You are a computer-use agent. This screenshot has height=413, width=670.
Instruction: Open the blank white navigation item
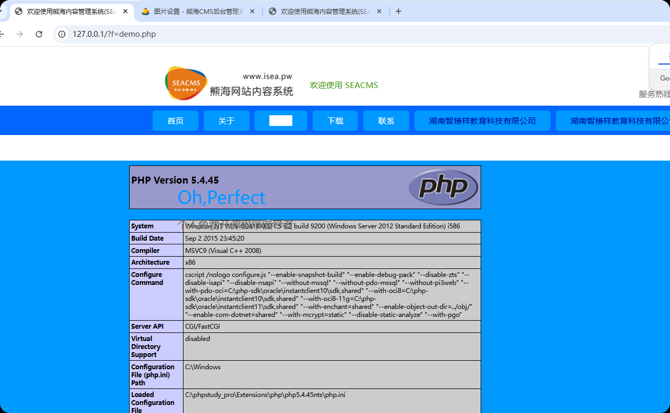click(x=281, y=121)
